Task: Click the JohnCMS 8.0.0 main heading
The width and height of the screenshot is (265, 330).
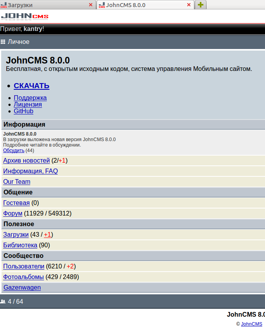Action: click(38, 60)
